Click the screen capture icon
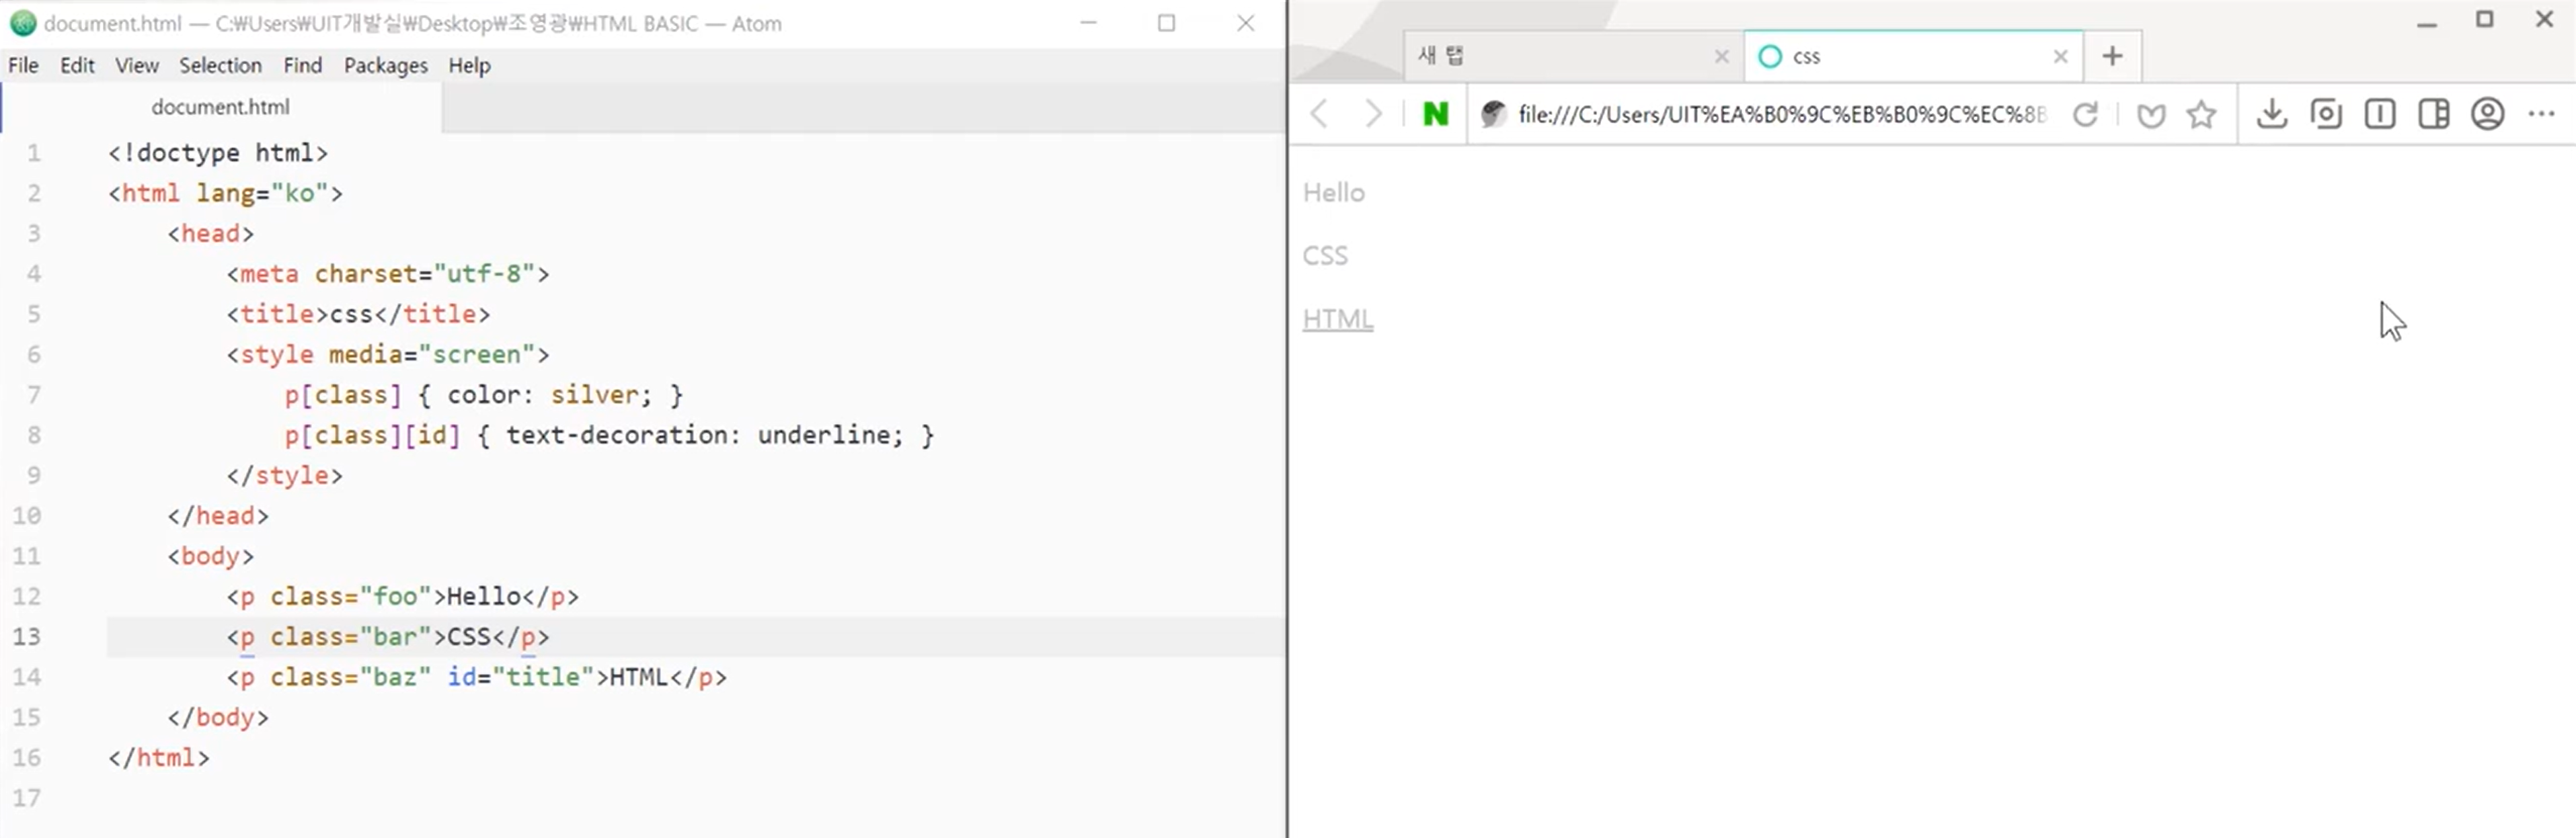2576x838 pixels. pyautogui.click(x=2326, y=114)
